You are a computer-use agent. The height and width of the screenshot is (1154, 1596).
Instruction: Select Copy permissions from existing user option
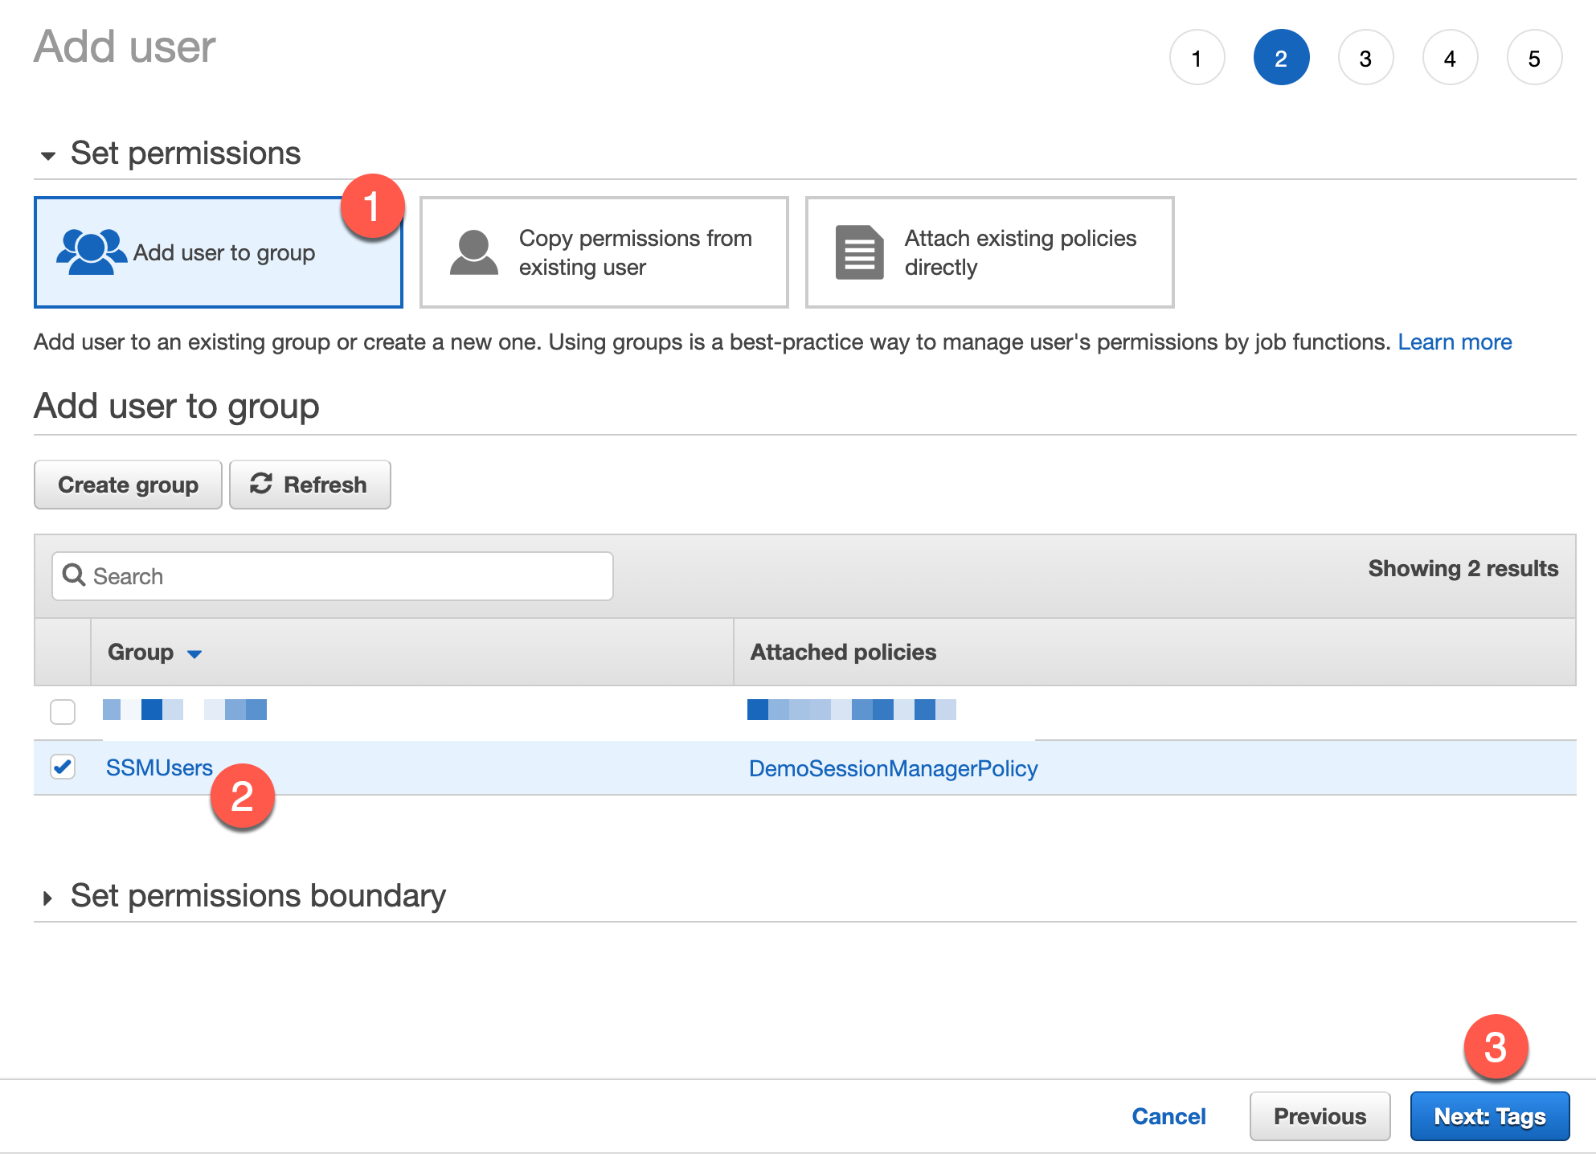pos(603,252)
